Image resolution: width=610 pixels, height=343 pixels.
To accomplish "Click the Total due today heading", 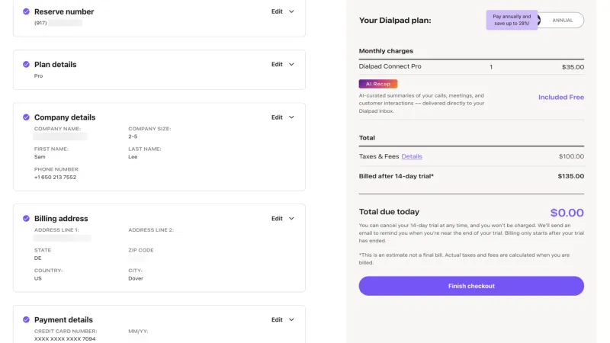I will [389, 212].
